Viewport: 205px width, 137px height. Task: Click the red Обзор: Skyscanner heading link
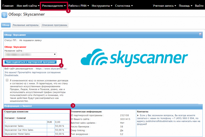pos(15,47)
